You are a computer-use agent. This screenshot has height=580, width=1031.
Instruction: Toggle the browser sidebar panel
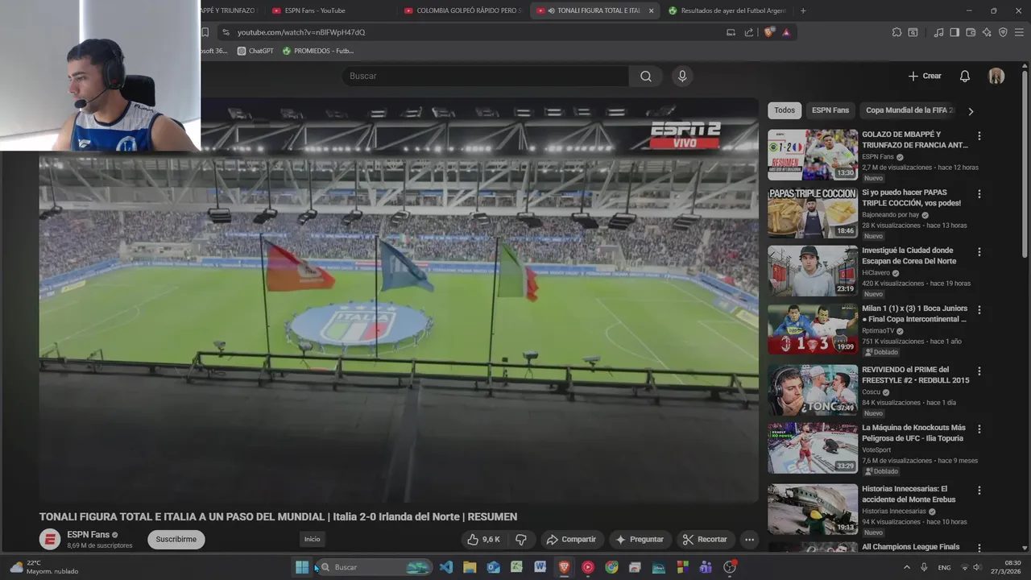pyautogui.click(x=954, y=32)
